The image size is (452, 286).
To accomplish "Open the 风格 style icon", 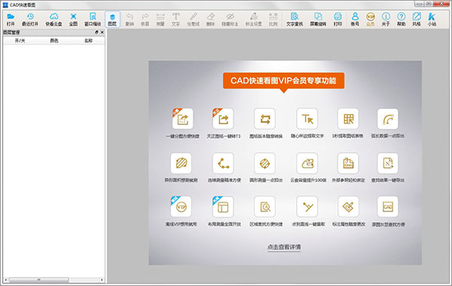I will (x=417, y=20).
